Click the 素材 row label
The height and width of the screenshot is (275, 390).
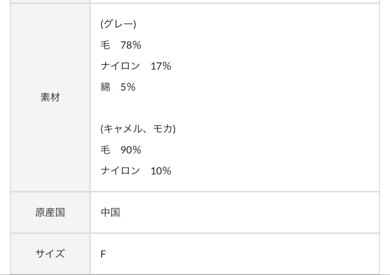pyautogui.click(x=50, y=98)
